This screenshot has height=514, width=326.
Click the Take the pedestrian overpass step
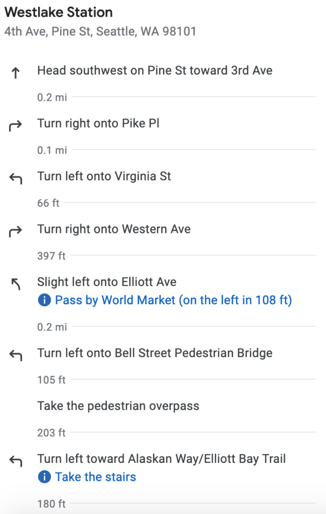(x=118, y=406)
